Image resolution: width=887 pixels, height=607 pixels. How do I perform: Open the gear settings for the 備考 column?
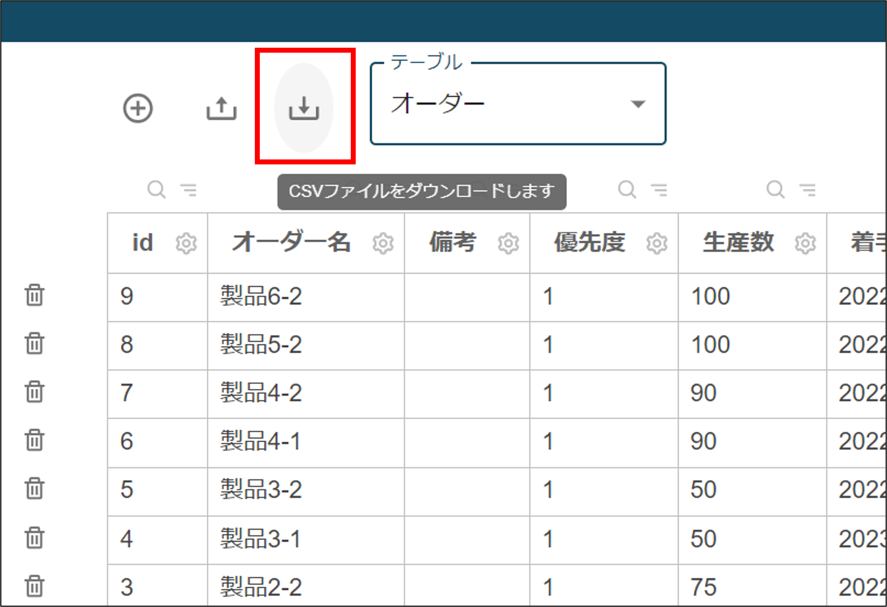click(x=508, y=243)
